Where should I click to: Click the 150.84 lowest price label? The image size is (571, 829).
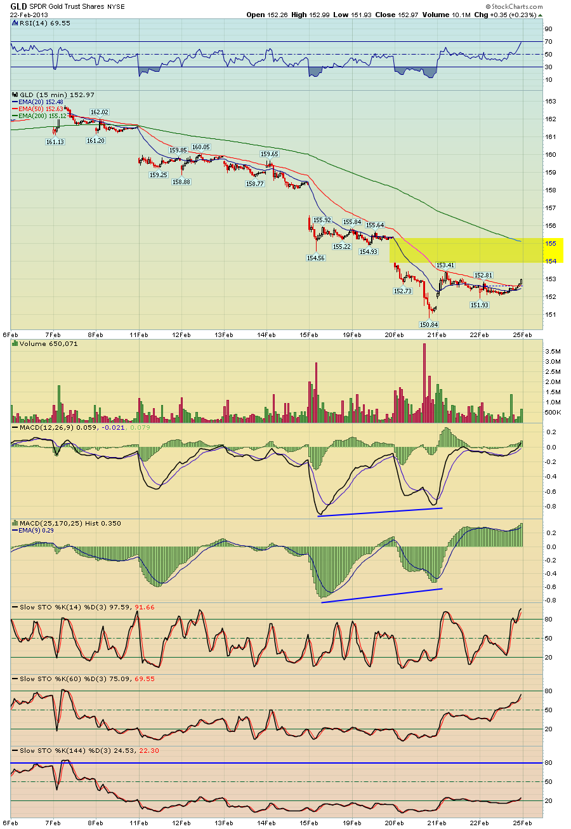430,324
